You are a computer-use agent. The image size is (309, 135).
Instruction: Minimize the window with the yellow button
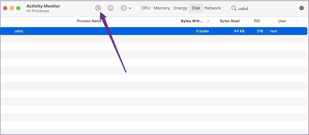pos(12,8)
